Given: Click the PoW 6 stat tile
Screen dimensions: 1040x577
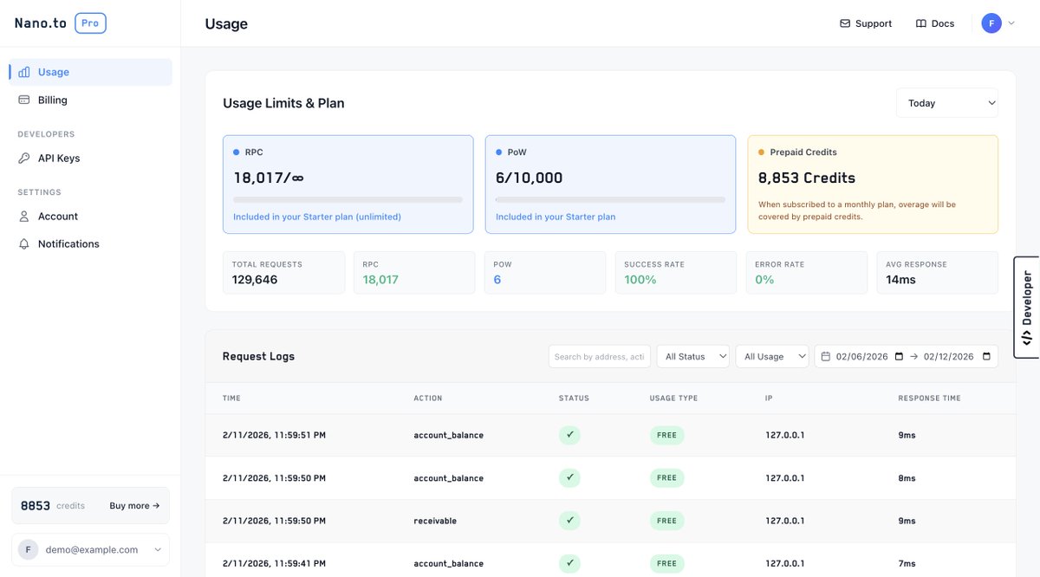Looking at the screenshot, I should pos(545,273).
